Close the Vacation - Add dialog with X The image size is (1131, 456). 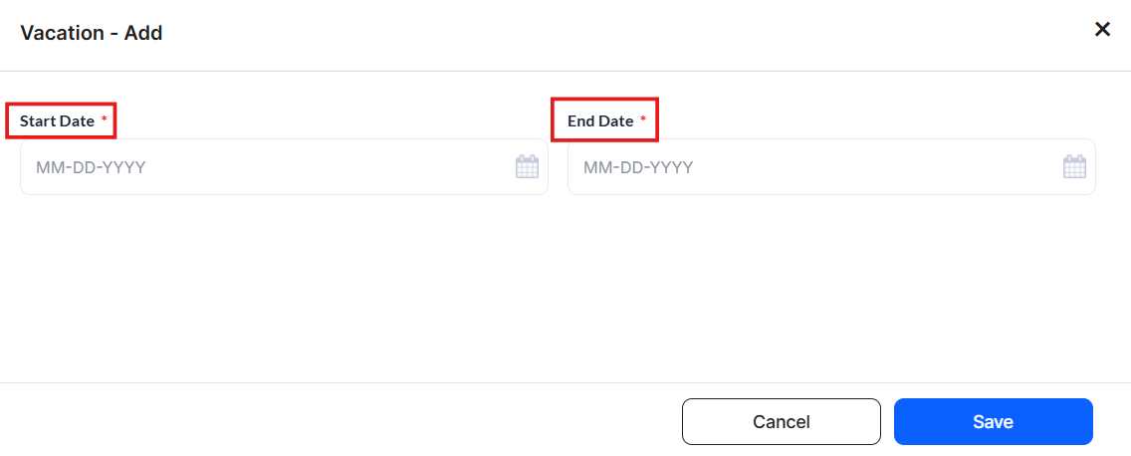point(1102,30)
